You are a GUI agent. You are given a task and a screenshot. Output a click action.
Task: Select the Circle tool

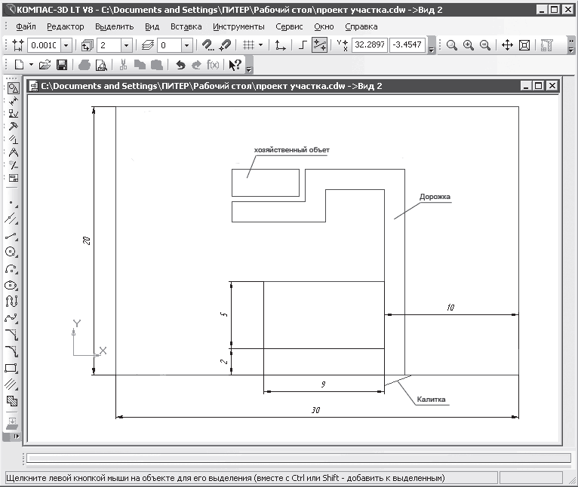[12, 253]
